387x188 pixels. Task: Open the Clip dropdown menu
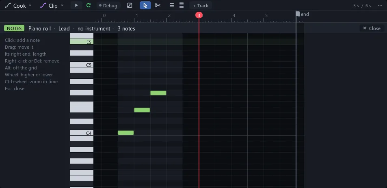(x=52, y=5)
